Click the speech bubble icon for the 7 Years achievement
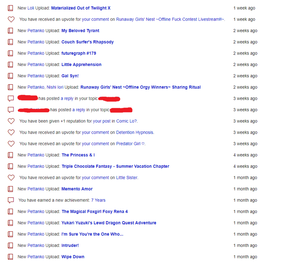 [11, 200]
